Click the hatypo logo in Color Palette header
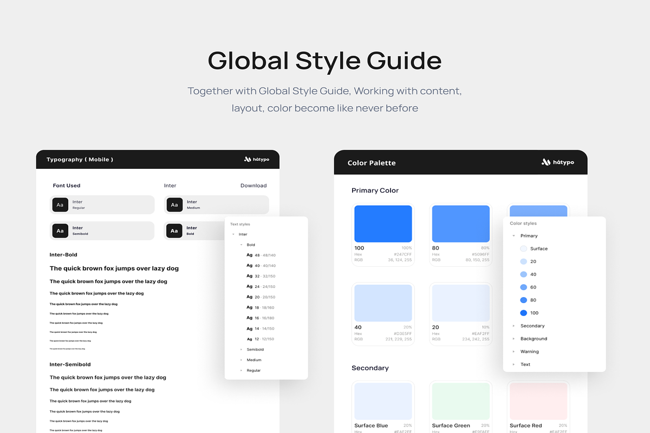 pyautogui.click(x=557, y=162)
